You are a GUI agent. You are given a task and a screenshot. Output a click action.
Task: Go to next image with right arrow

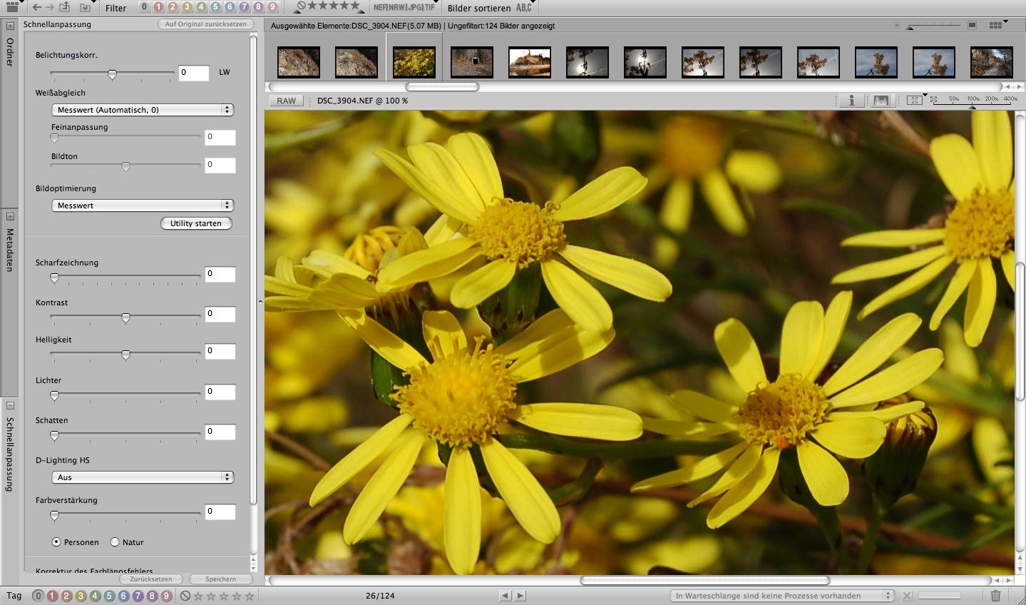[520, 596]
